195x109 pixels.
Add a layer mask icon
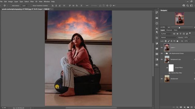click(x=181, y=107)
